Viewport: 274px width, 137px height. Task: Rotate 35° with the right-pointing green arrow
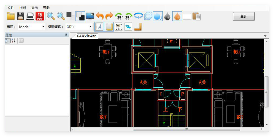pos(128,16)
